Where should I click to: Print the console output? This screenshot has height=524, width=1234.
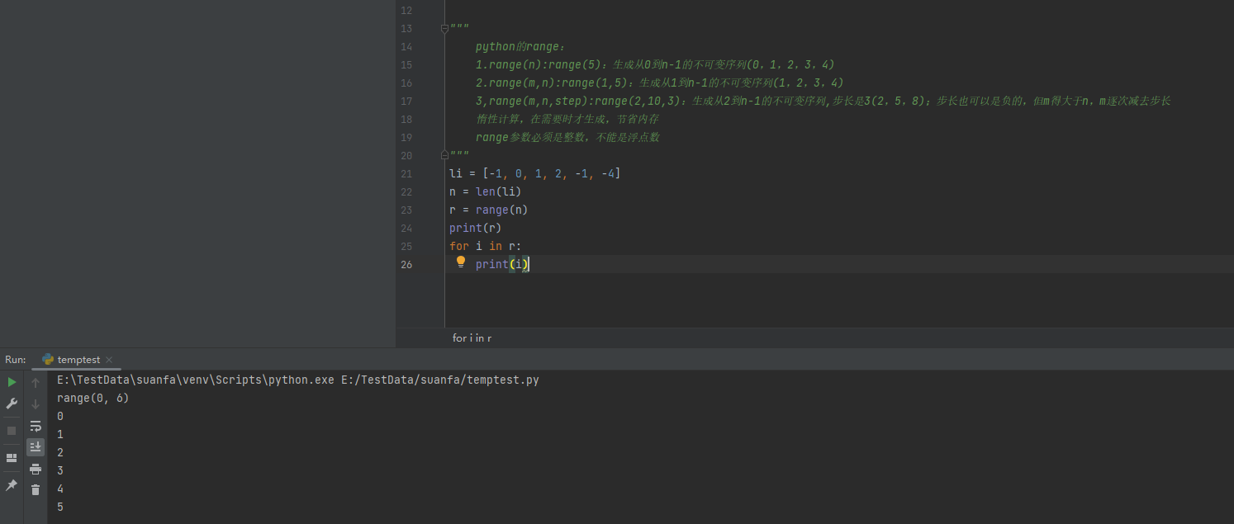click(x=36, y=468)
